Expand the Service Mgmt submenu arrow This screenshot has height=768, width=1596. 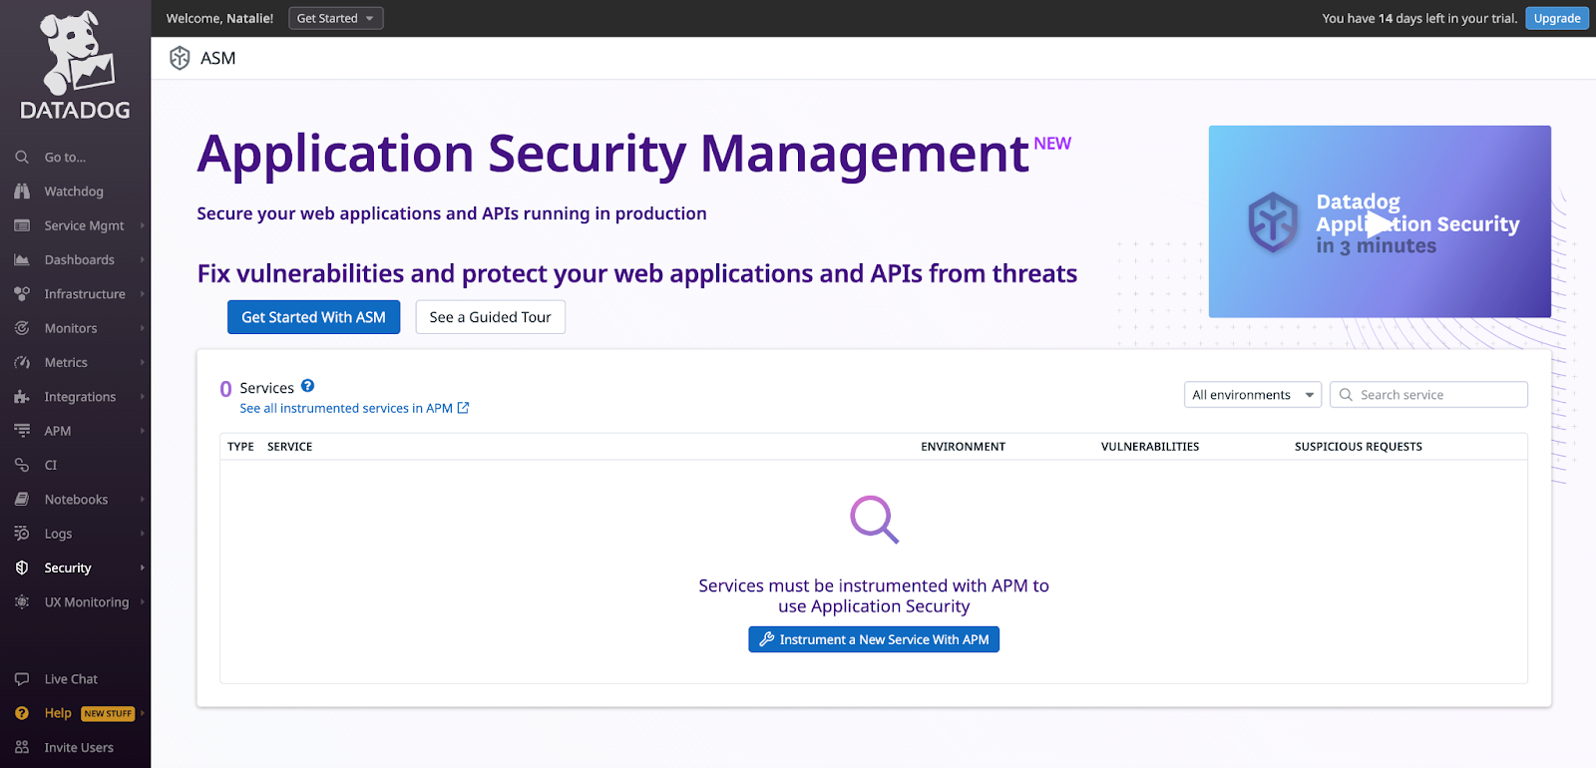(x=143, y=226)
